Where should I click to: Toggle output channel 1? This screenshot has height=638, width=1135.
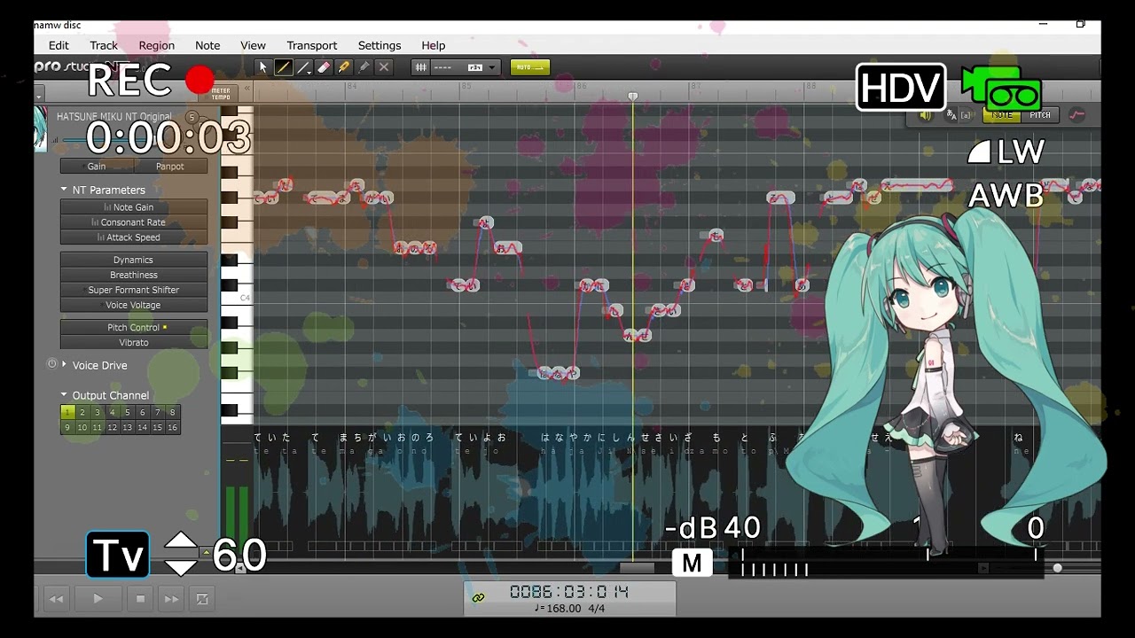tap(67, 412)
